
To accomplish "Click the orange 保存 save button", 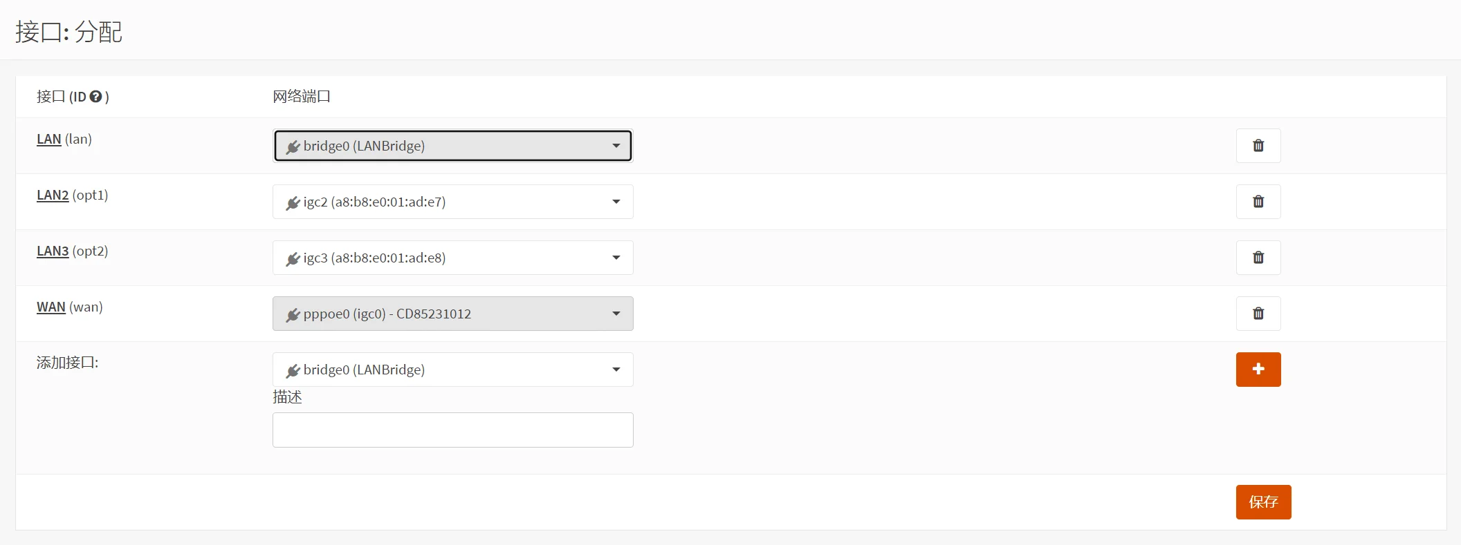I will 1263,502.
